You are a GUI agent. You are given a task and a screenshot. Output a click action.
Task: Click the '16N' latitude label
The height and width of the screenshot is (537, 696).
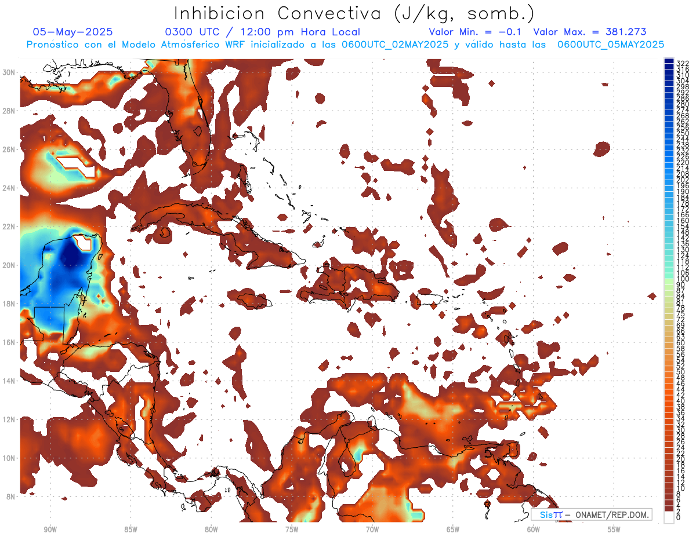tap(9, 342)
